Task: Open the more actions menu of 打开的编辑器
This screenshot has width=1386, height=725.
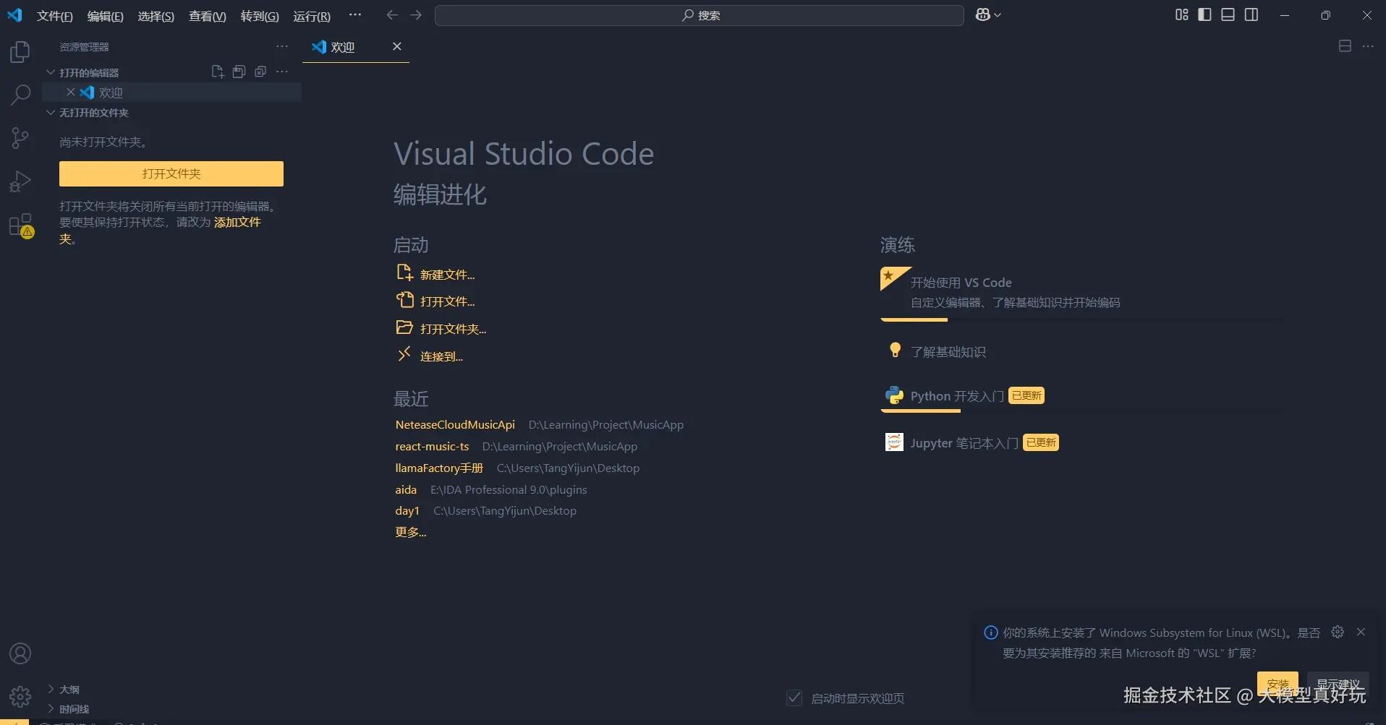Action: (282, 72)
